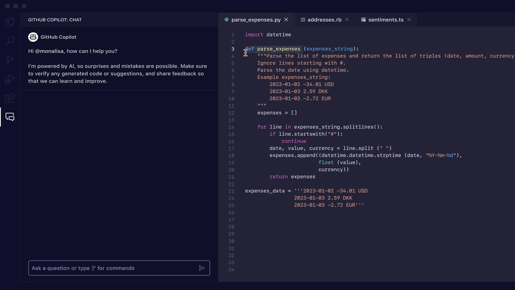This screenshot has height=290, width=515.
Task: Send the chat message with arrow icon
Action: 201,268
